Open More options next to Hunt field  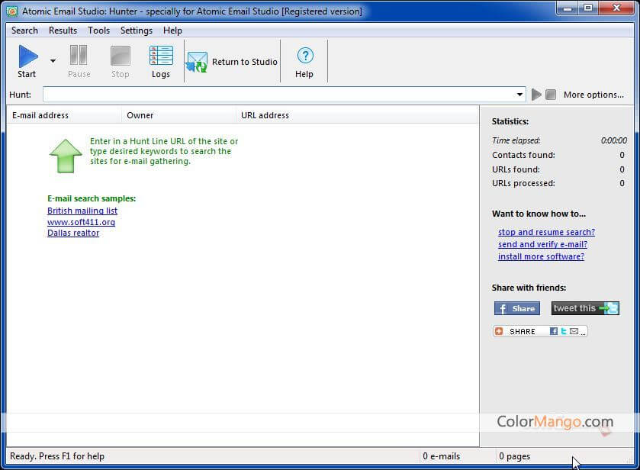(593, 95)
